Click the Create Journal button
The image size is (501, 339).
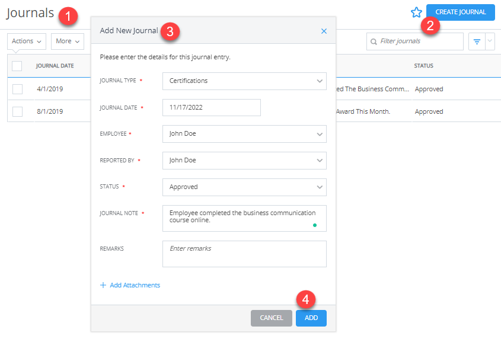point(461,12)
